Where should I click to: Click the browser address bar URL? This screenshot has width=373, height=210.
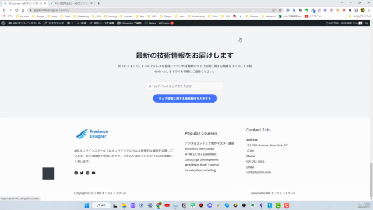coord(52,10)
